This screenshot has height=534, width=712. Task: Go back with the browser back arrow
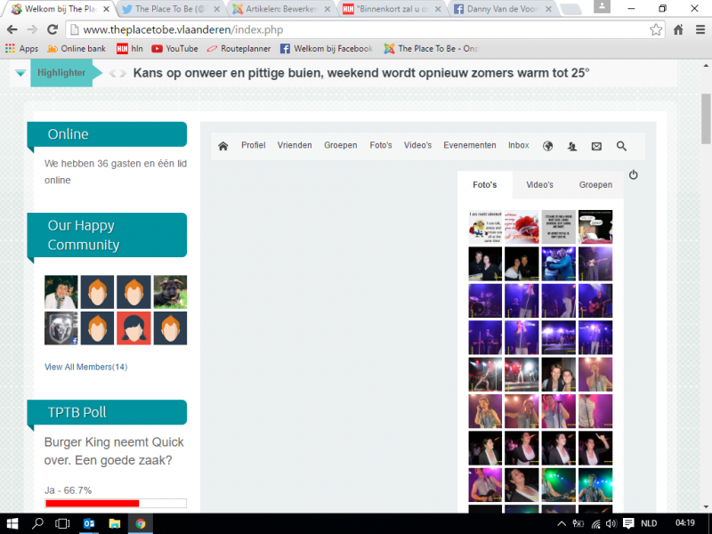click(x=12, y=29)
